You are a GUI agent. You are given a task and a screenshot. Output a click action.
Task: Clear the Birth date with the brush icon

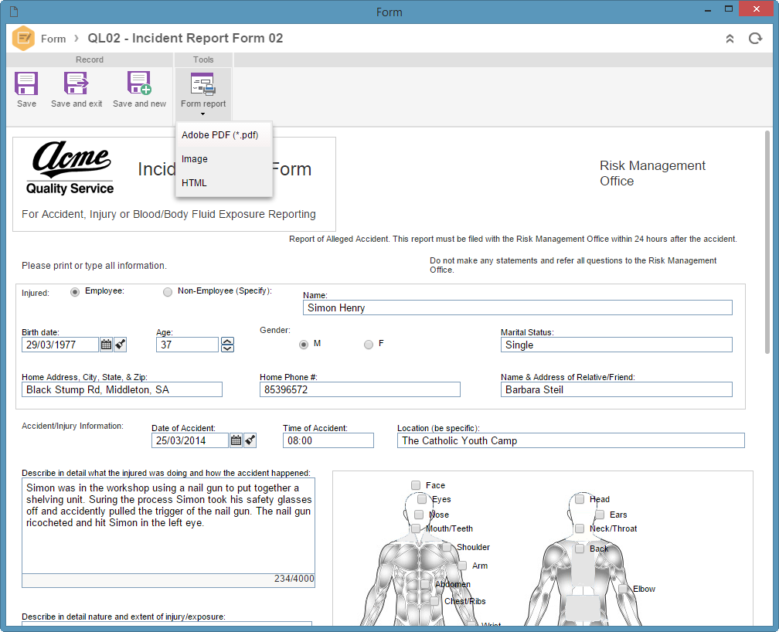(121, 345)
